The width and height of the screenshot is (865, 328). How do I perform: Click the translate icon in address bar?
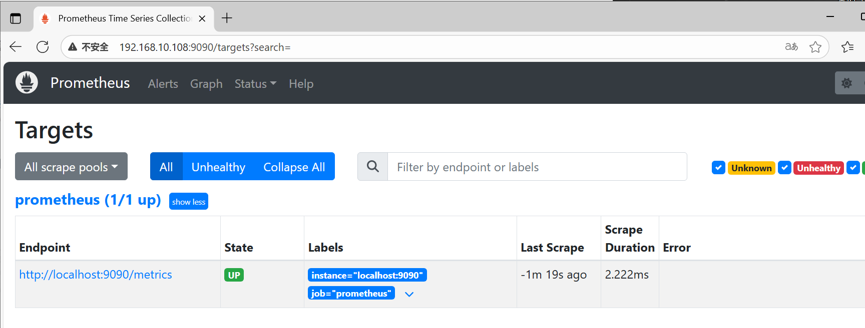[x=791, y=47]
